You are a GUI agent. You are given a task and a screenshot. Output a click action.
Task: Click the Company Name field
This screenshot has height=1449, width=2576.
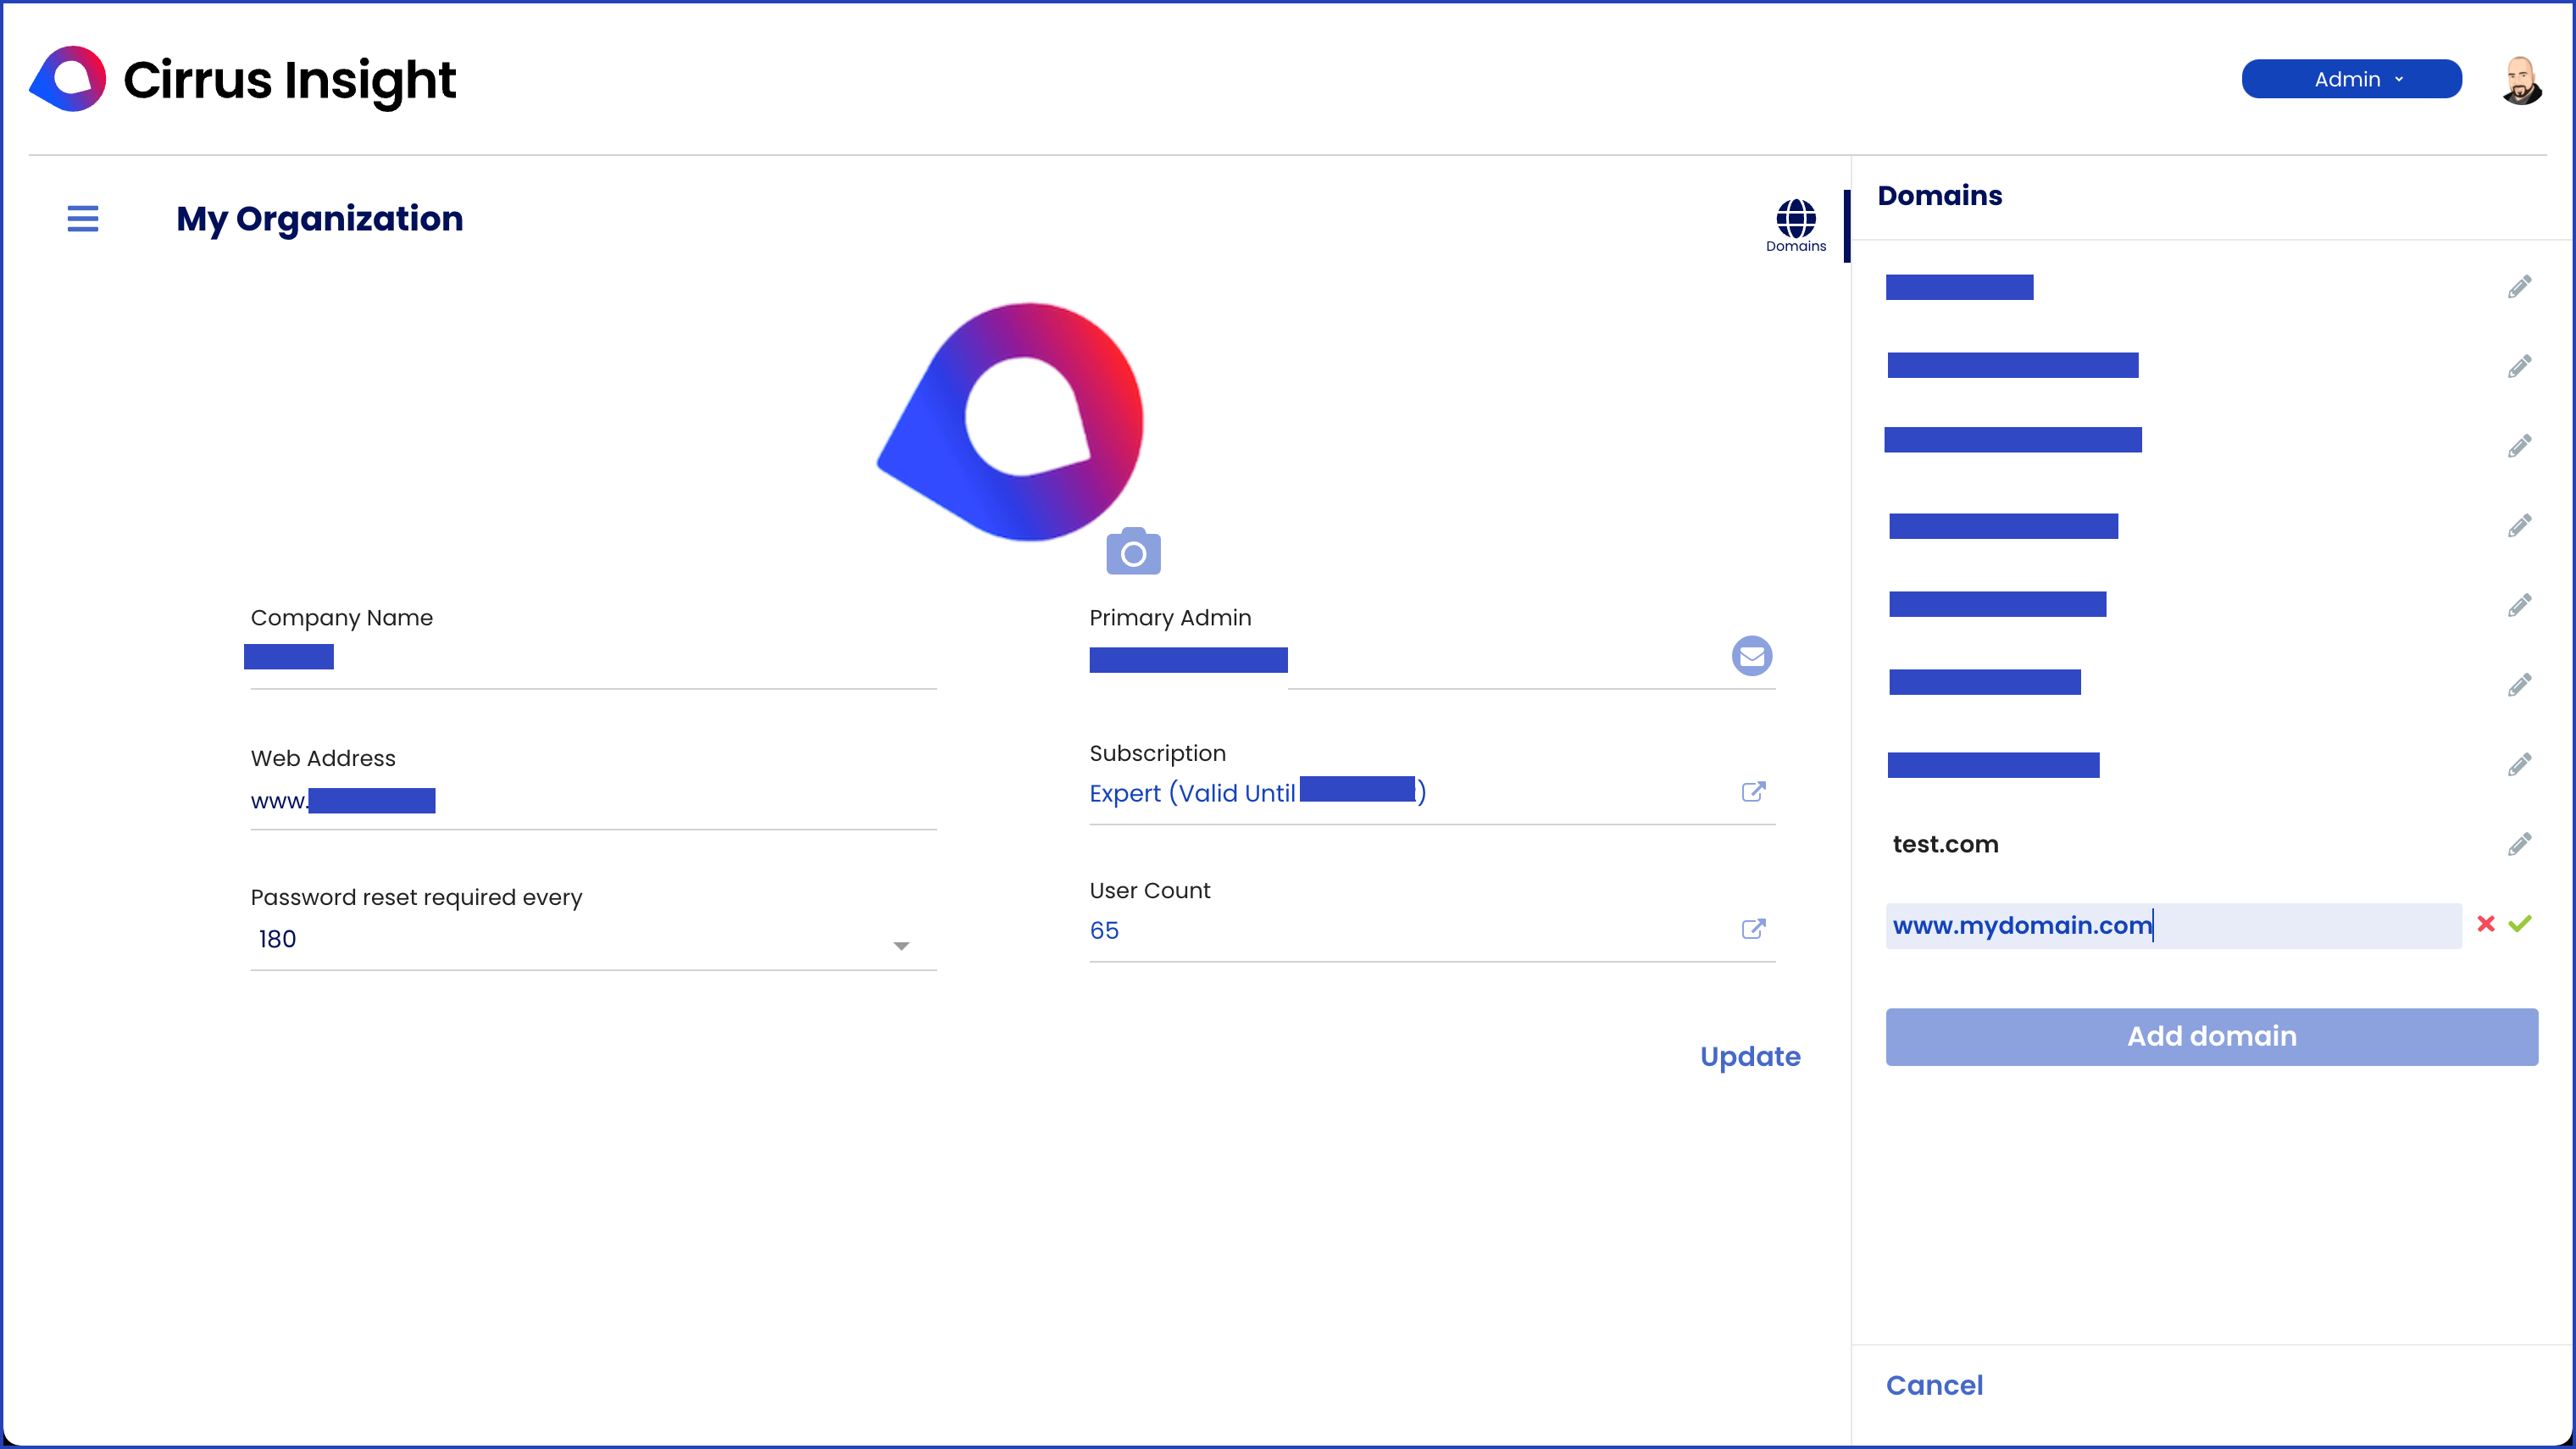(593, 660)
